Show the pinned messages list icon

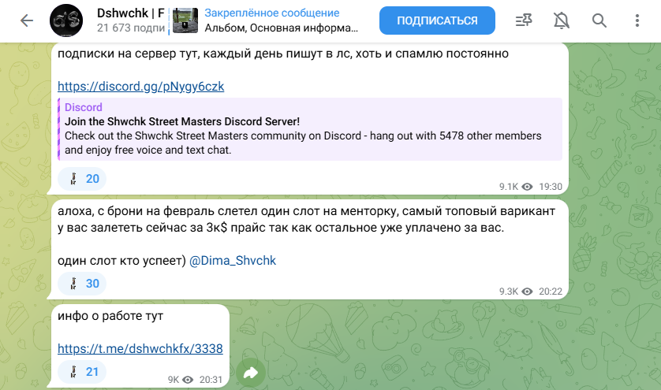coord(524,20)
